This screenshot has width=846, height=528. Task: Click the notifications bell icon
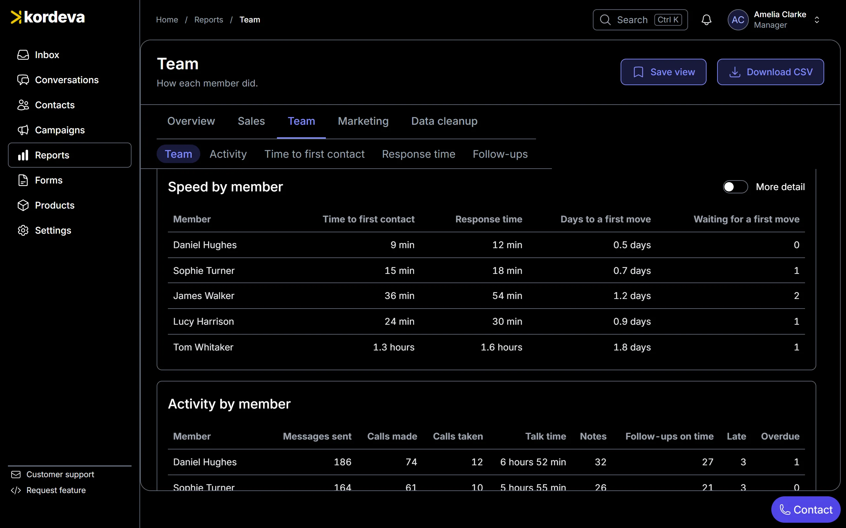click(x=707, y=20)
